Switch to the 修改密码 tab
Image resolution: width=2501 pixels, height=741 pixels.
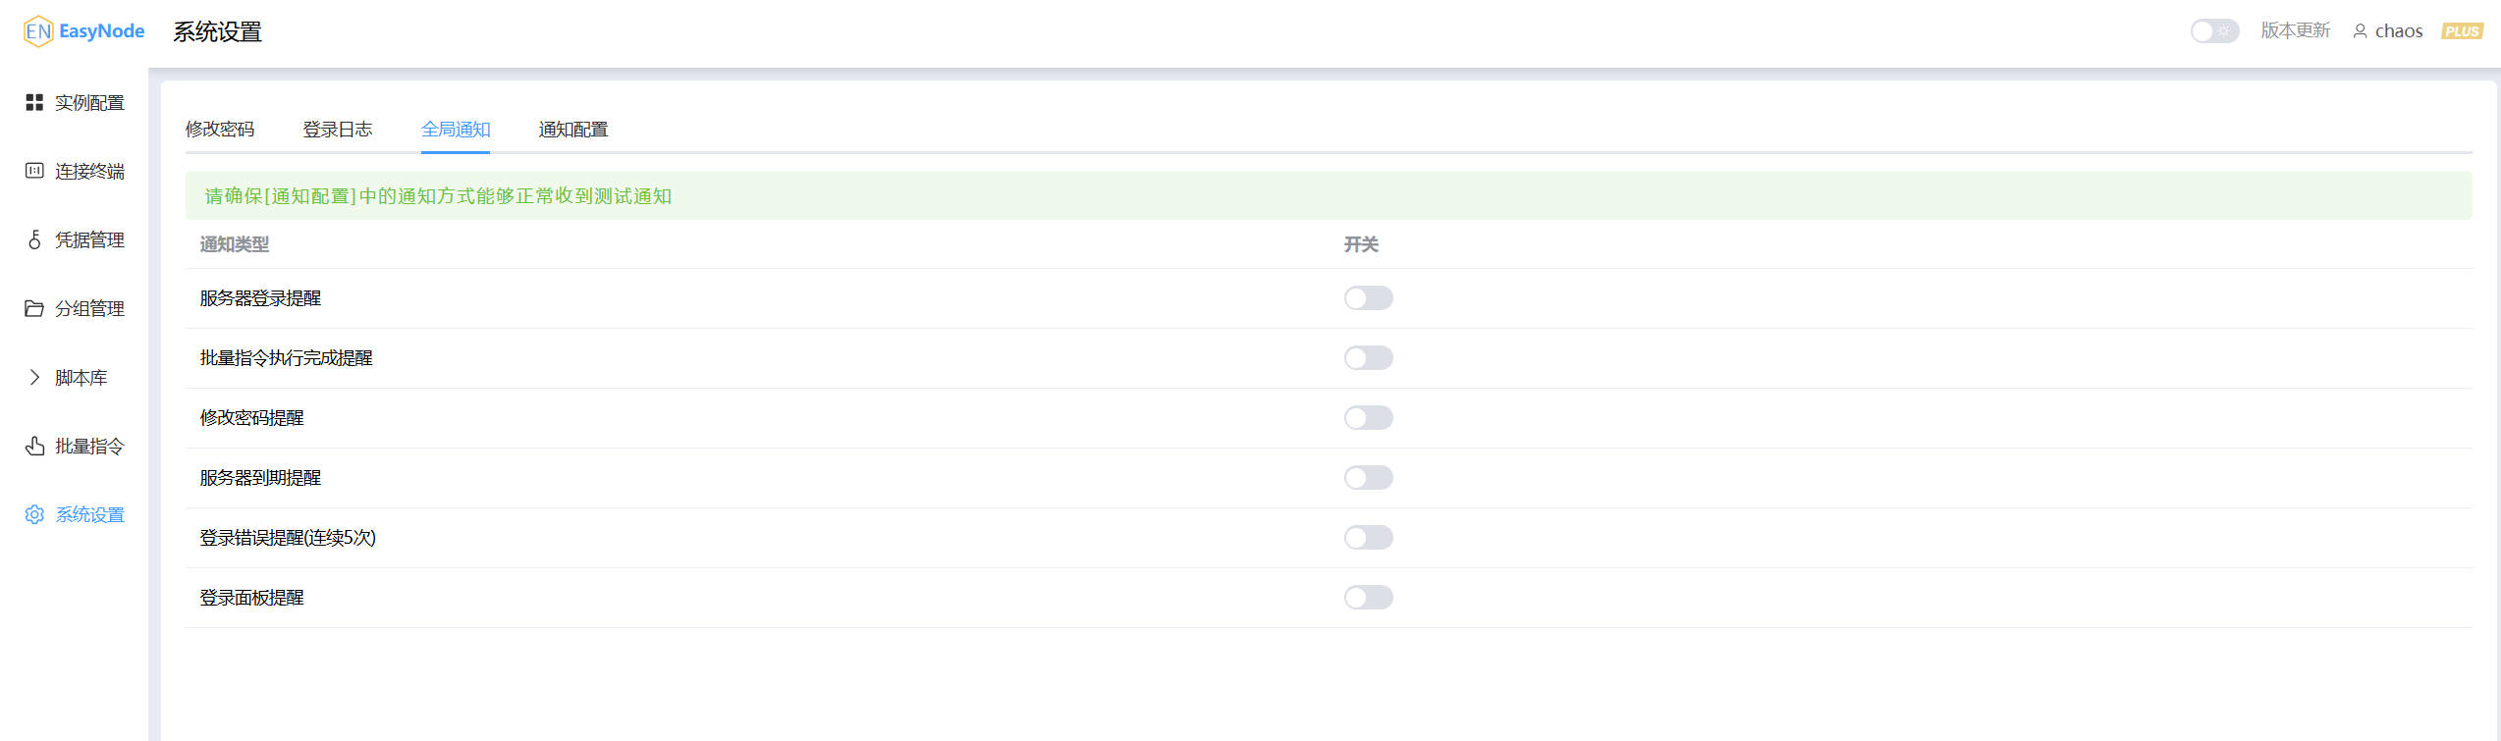220,130
